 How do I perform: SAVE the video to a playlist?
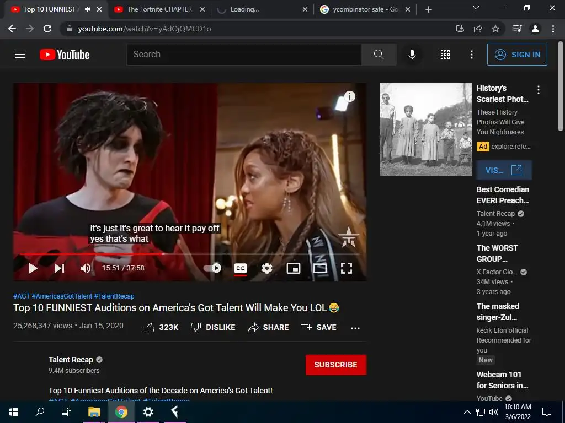tap(318, 327)
